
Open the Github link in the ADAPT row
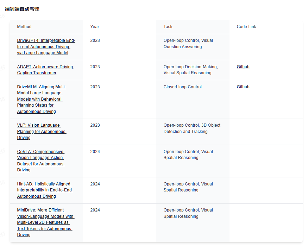(243, 67)
